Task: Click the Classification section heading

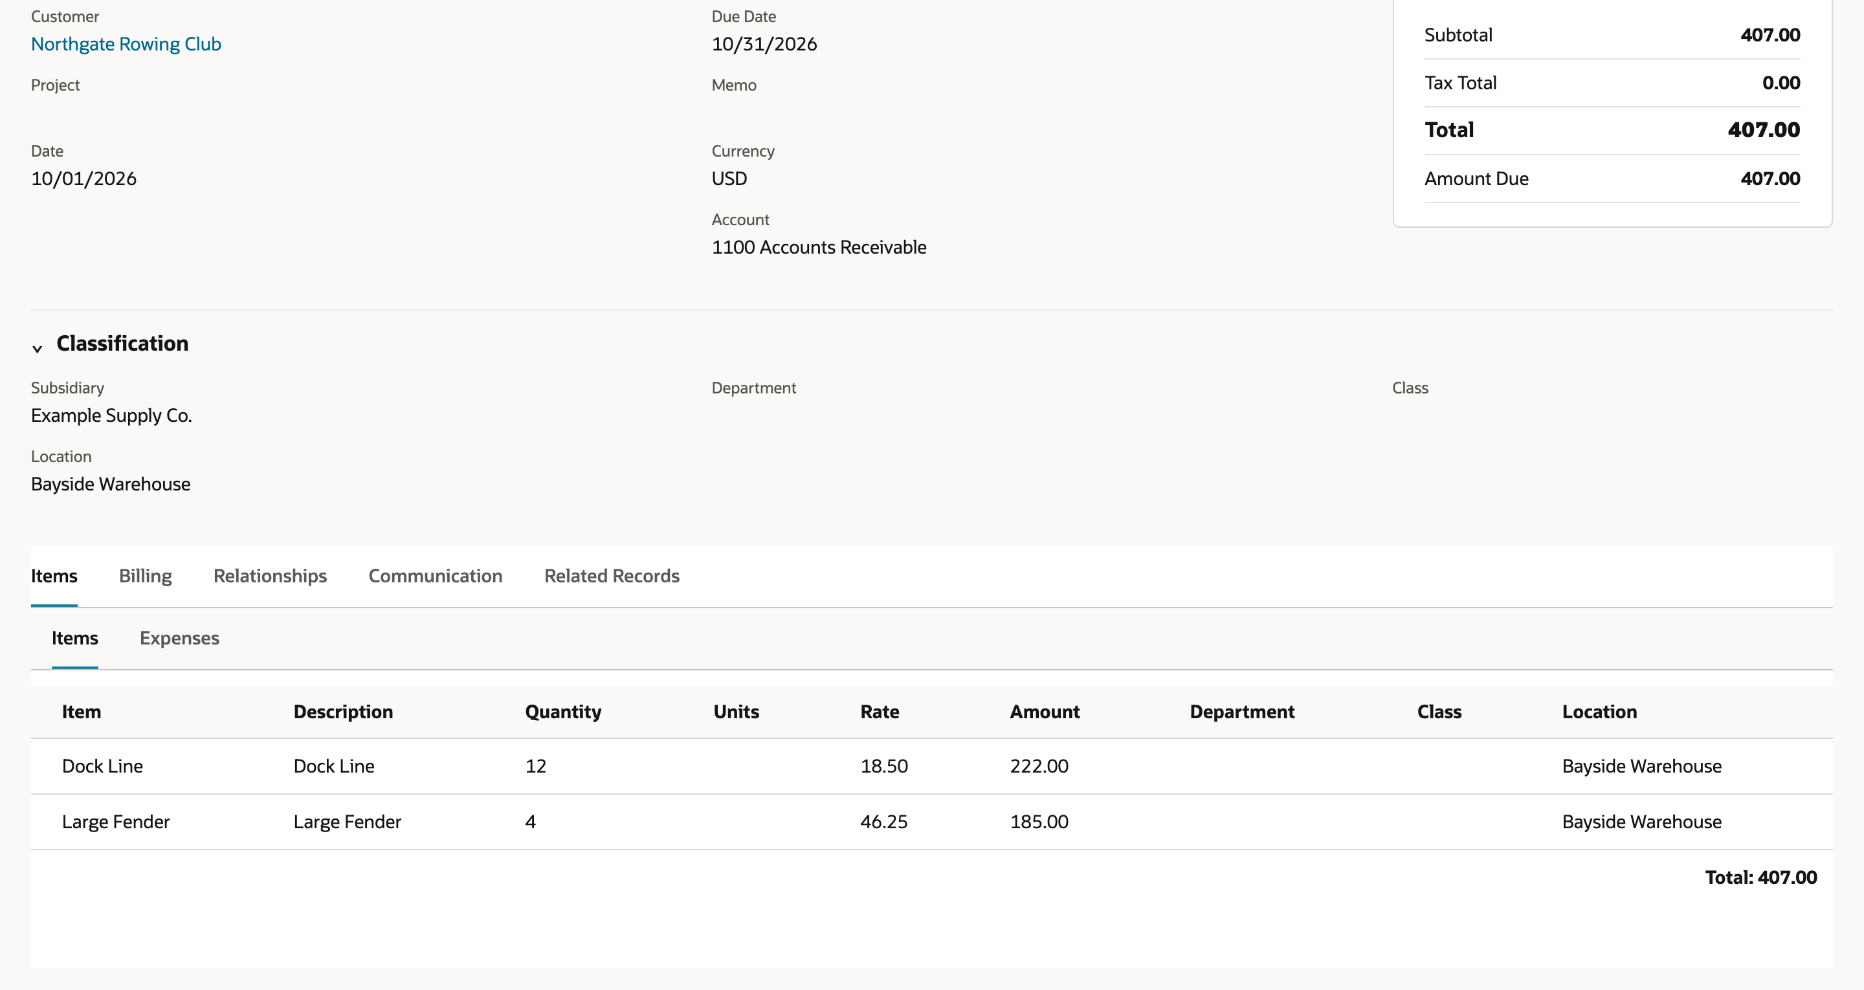Action: (122, 344)
